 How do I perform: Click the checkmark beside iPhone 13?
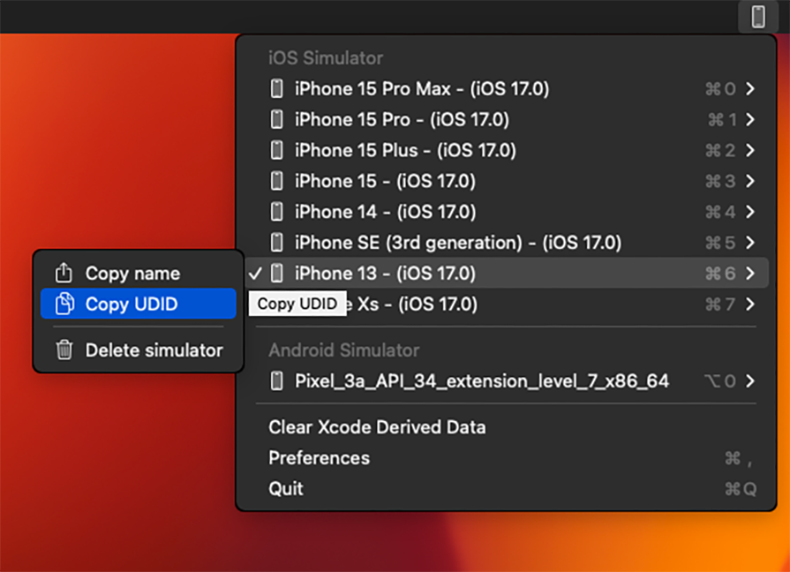[257, 274]
